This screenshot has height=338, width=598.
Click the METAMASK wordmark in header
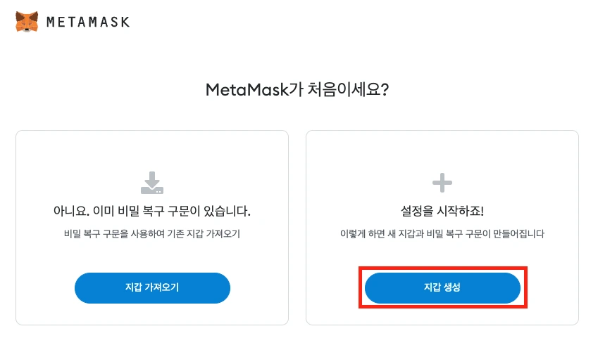click(x=87, y=22)
